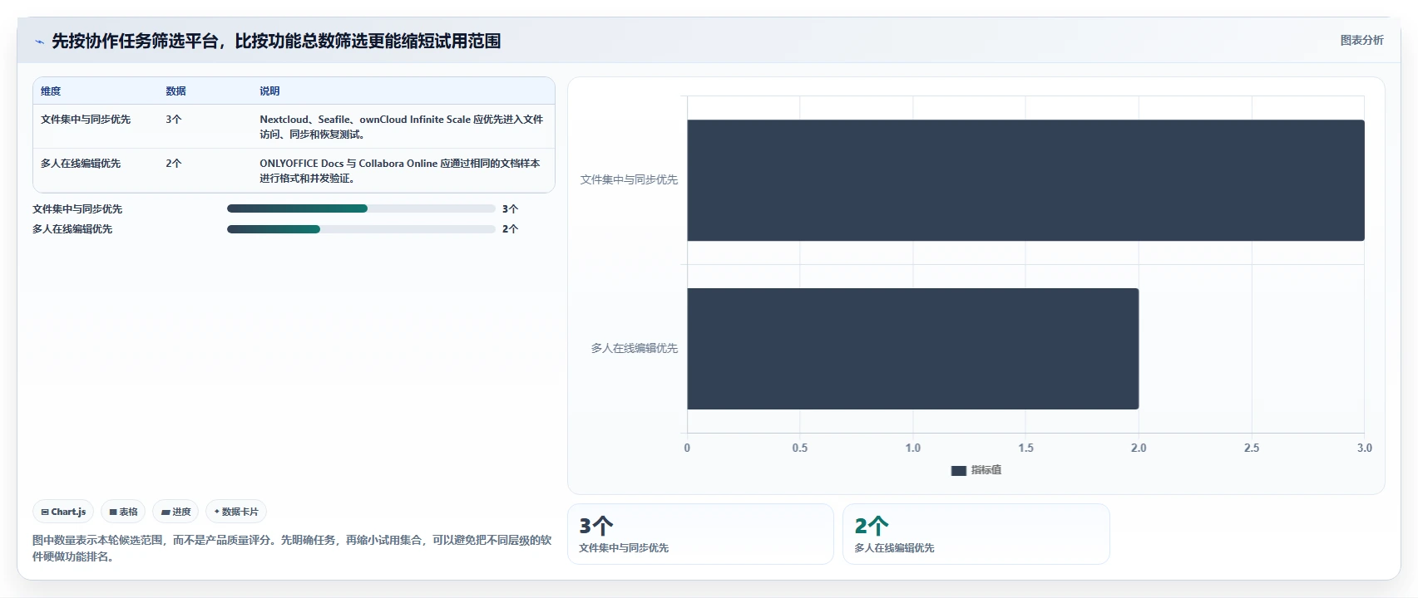1418x598 pixels.
Task: Click the 维度 column header
Action: [51, 91]
